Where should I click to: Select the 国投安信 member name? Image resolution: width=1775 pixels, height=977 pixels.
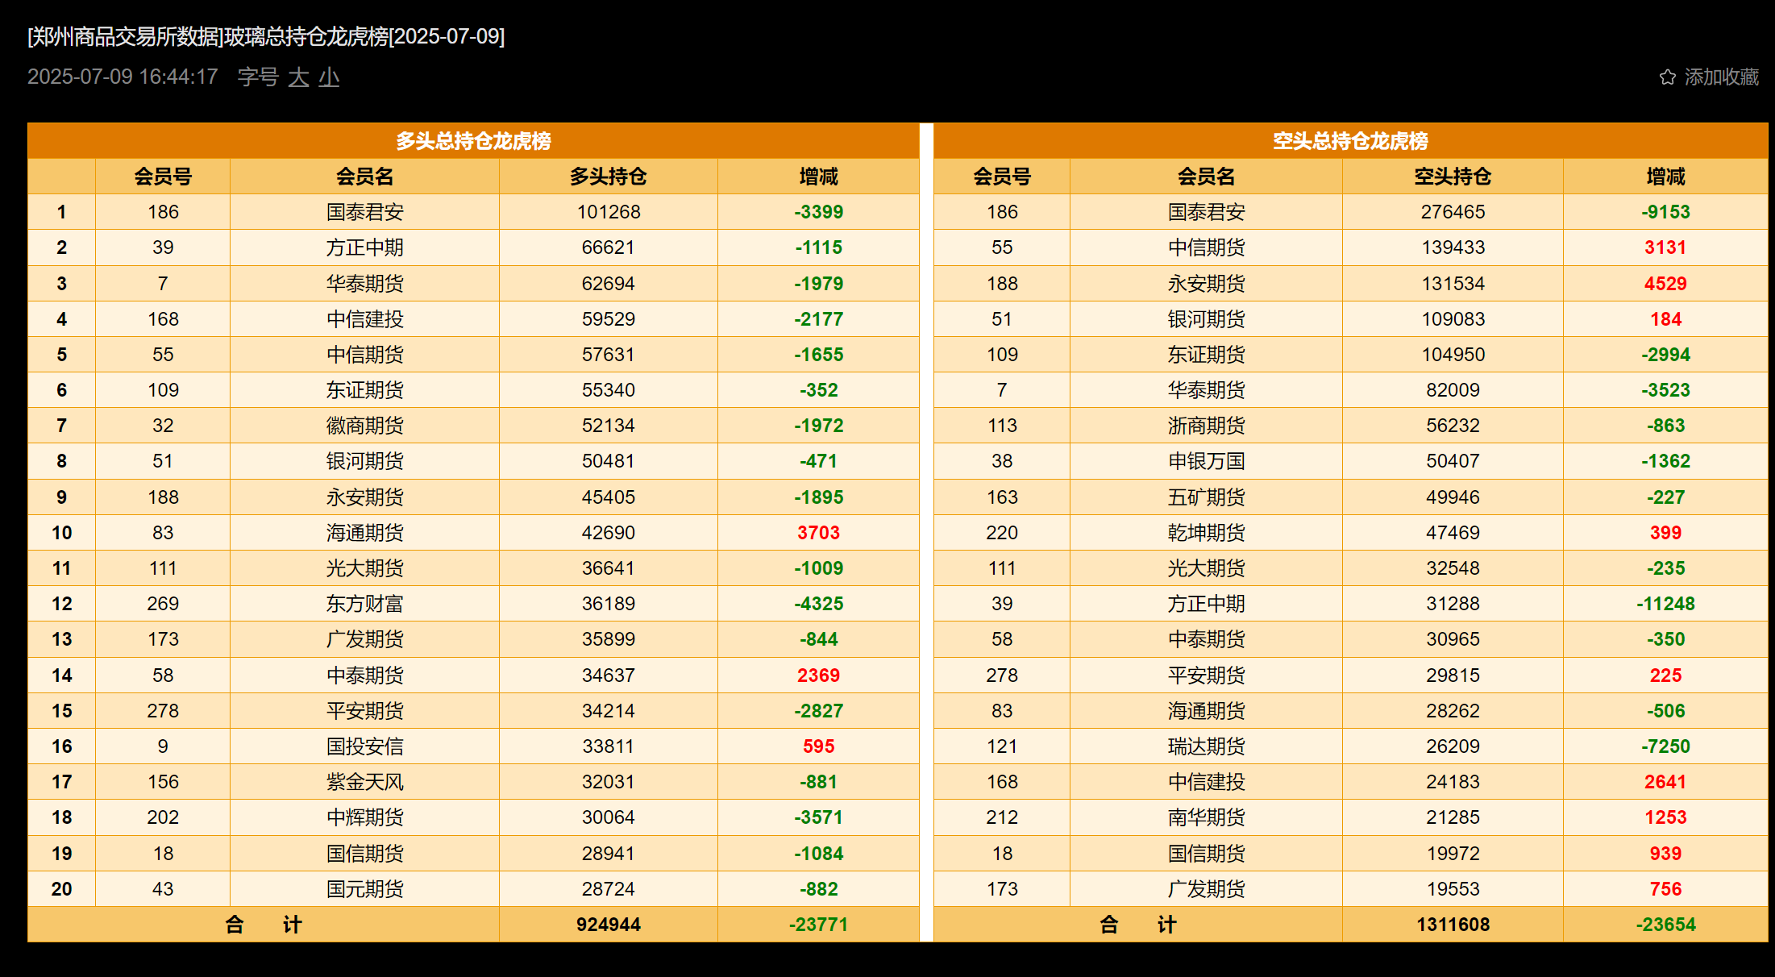click(364, 746)
